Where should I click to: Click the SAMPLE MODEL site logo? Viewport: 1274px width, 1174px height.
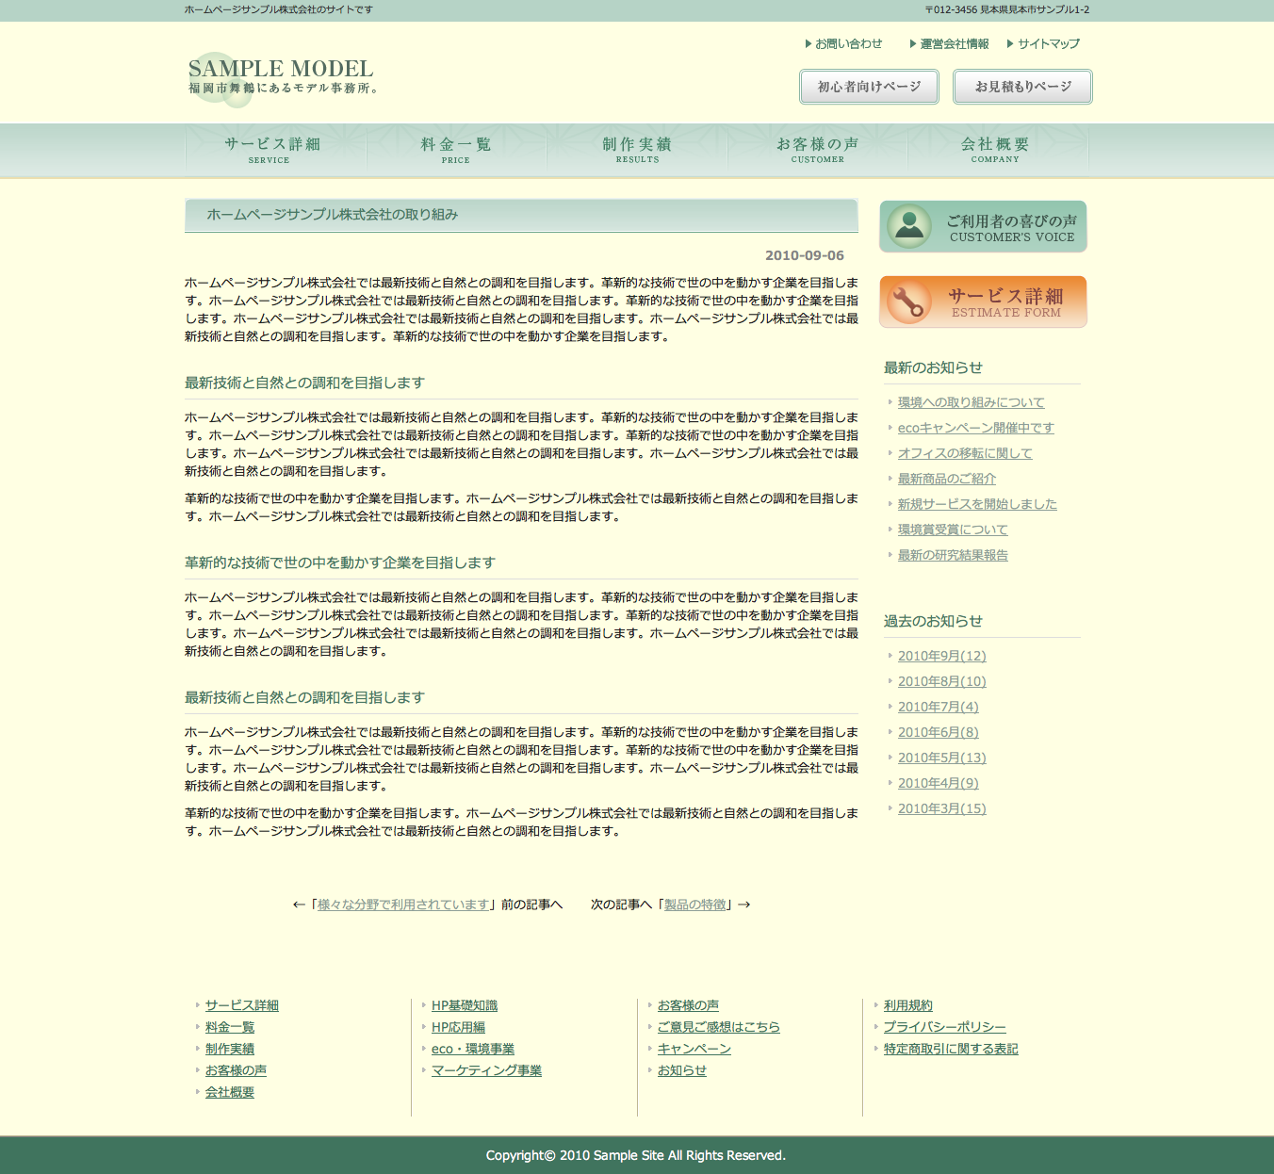281,76
